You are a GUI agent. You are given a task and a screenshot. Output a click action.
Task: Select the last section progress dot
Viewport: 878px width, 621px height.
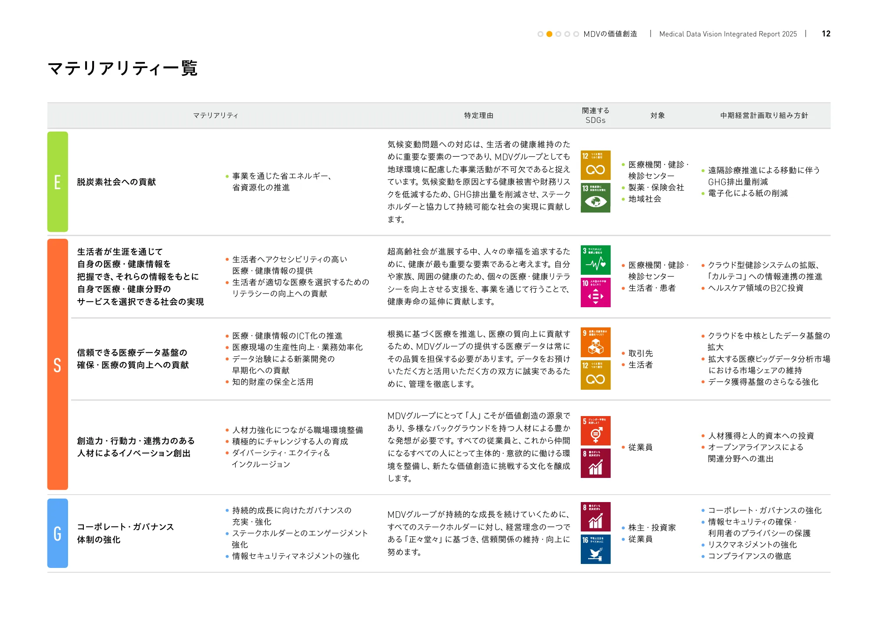576,34
